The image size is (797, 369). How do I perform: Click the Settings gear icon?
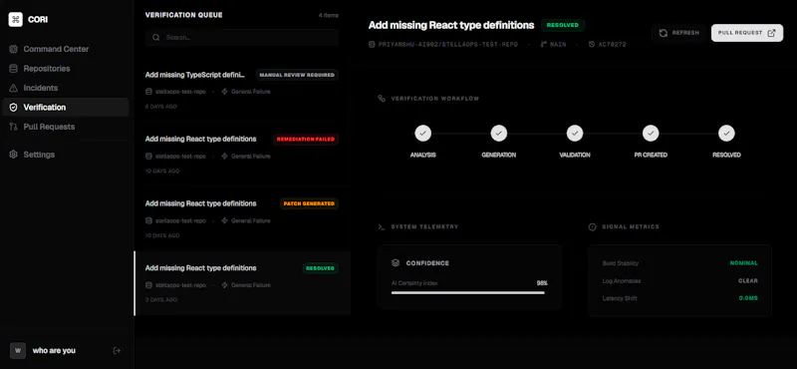click(13, 155)
